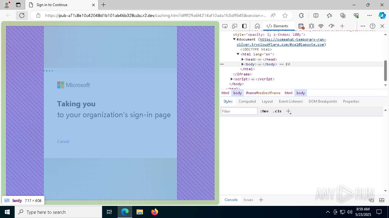Expand the head element node
Image resolution: width=389 pixels, height=218 pixels.
243,59
